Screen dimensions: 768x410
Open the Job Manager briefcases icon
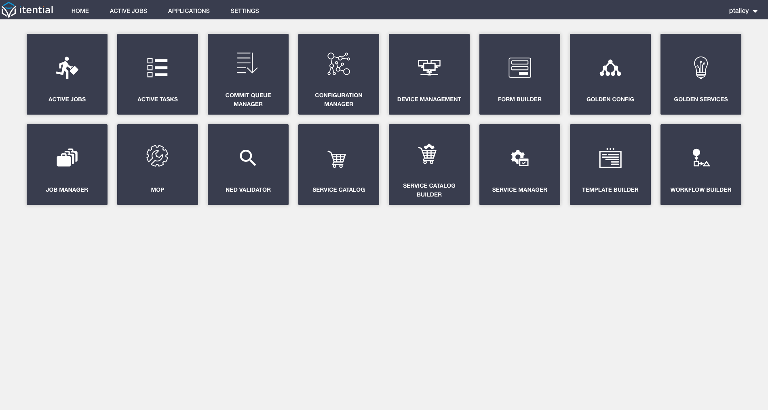click(67, 158)
